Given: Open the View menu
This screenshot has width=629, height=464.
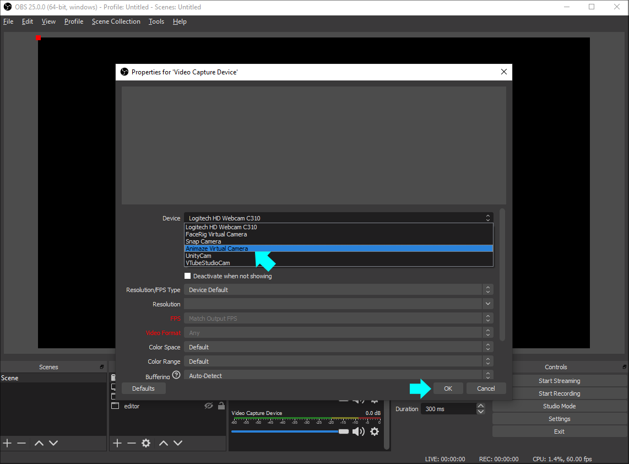Looking at the screenshot, I should (x=48, y=21).
